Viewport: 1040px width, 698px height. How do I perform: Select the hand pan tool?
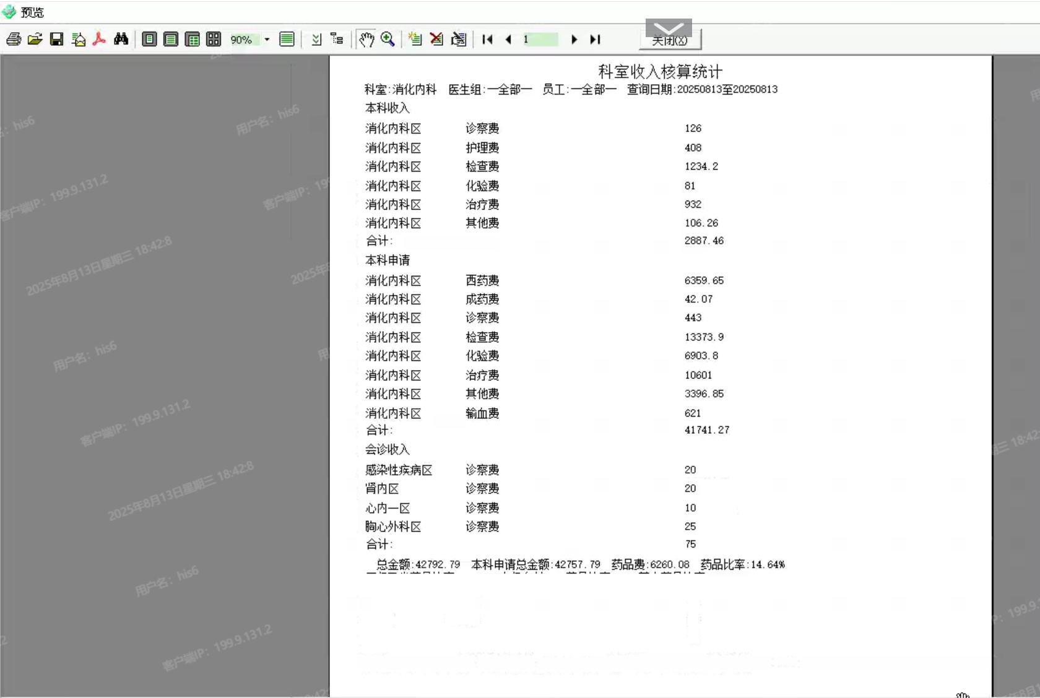pyautogui.click(x=366, y=40)
